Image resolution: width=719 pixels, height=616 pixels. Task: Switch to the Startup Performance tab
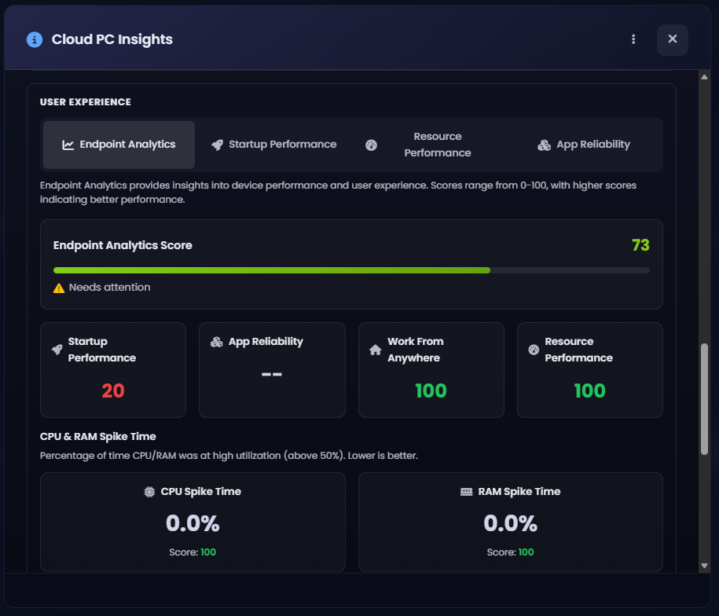[x=273, y=145]
